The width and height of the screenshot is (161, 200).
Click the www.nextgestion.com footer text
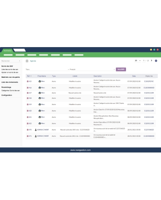click(x=80, y=150)
